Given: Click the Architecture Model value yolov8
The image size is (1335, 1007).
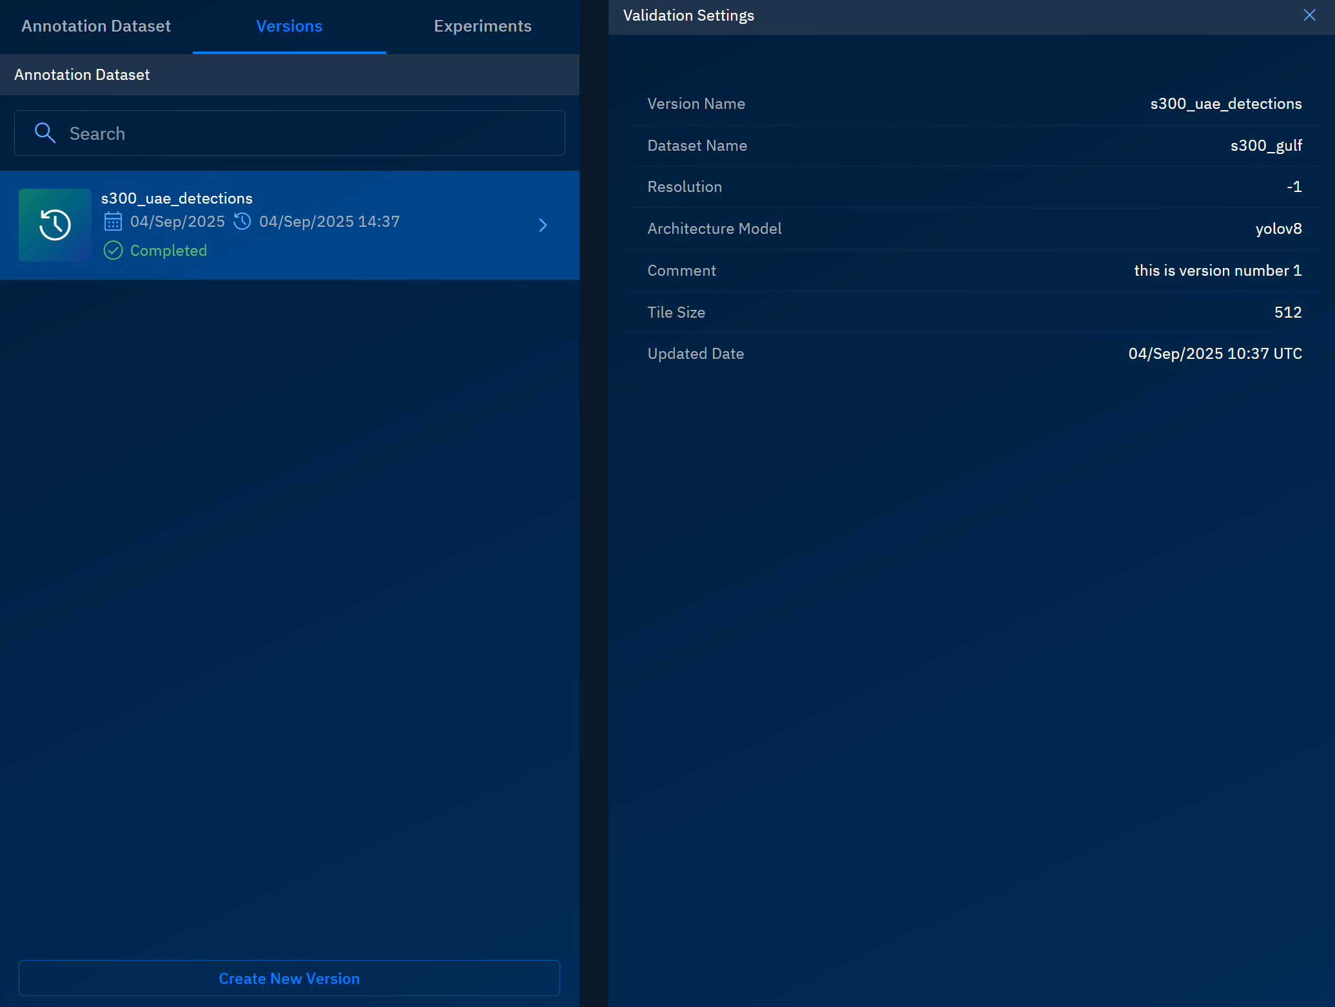Looking at the screenshot, I should pos(1278,229).
